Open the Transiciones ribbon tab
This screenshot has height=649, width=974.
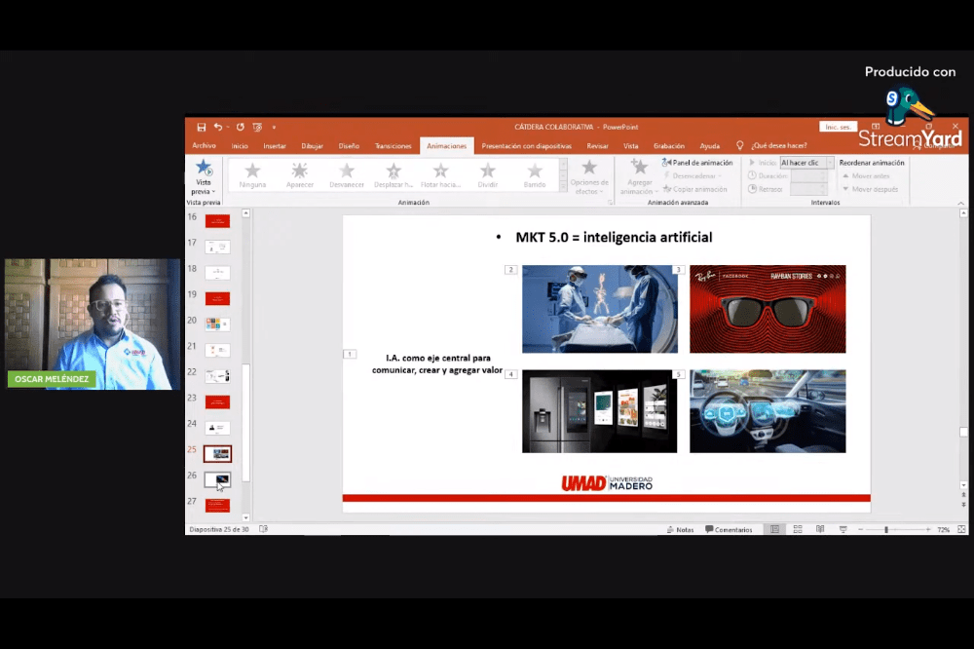coord(393,146)
